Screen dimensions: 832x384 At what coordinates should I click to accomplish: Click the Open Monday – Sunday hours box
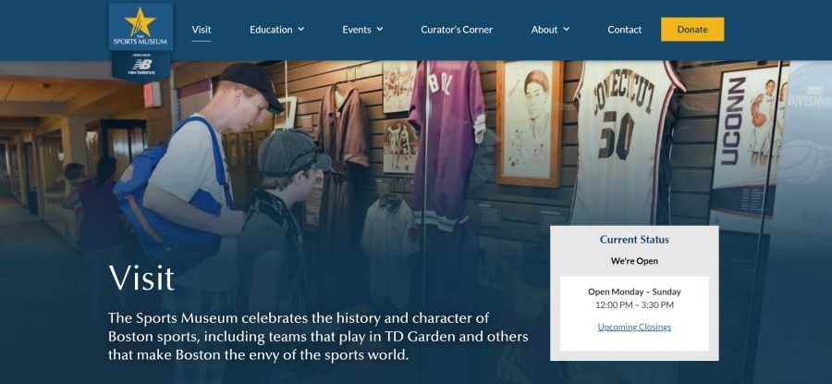pos(634,314)
